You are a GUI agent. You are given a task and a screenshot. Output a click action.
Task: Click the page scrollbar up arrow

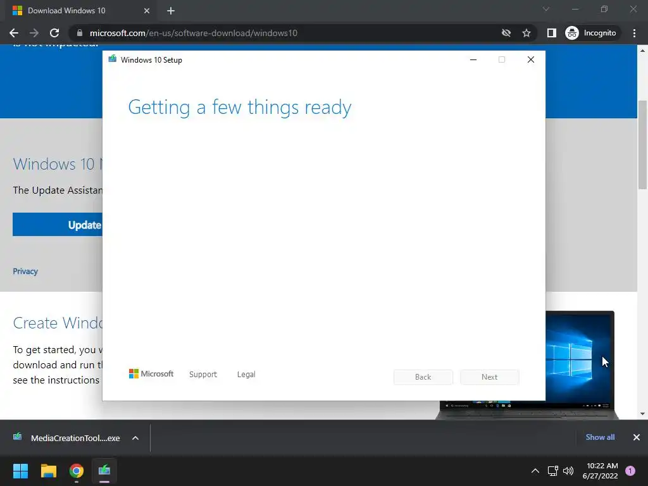click(x=642, y=51)
